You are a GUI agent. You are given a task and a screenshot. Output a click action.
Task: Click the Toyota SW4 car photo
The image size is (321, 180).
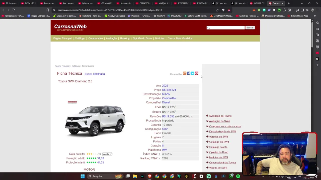point(95,120)
